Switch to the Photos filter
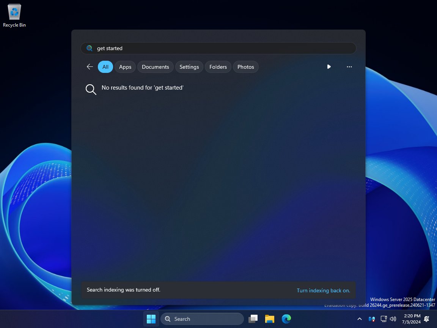Image resolution: width=437 pixels, height=328 pixels. pos(245,67)
